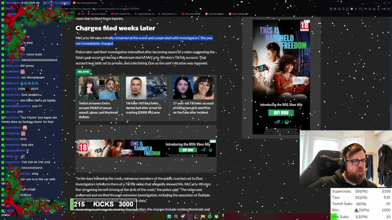
Task: Open the ad blocker shield icon
Action: click(x=352, y=9)
